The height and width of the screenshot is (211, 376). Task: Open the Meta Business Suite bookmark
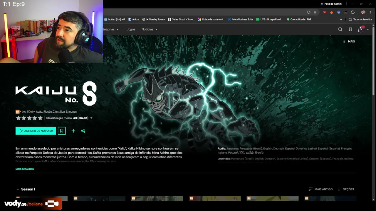pyautogui.click(x=240, y=19)
